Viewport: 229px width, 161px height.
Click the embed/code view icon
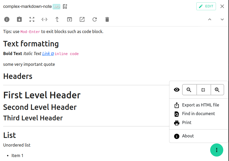point(44,19)
